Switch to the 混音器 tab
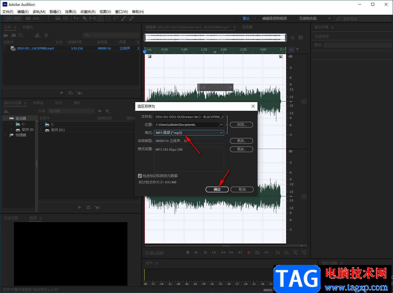393x293 pixels. (x=247, y=27)
